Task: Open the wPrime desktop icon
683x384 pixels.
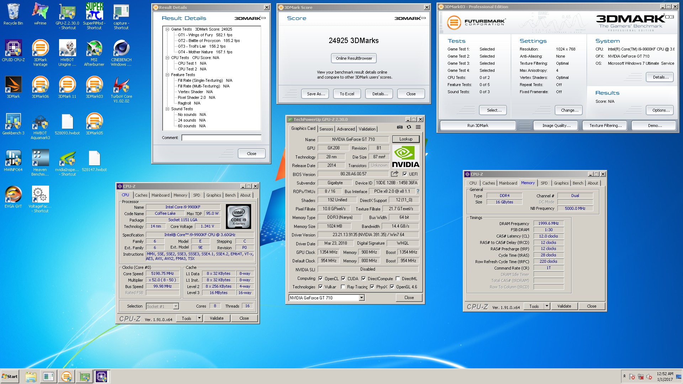Action: (40, 14)
